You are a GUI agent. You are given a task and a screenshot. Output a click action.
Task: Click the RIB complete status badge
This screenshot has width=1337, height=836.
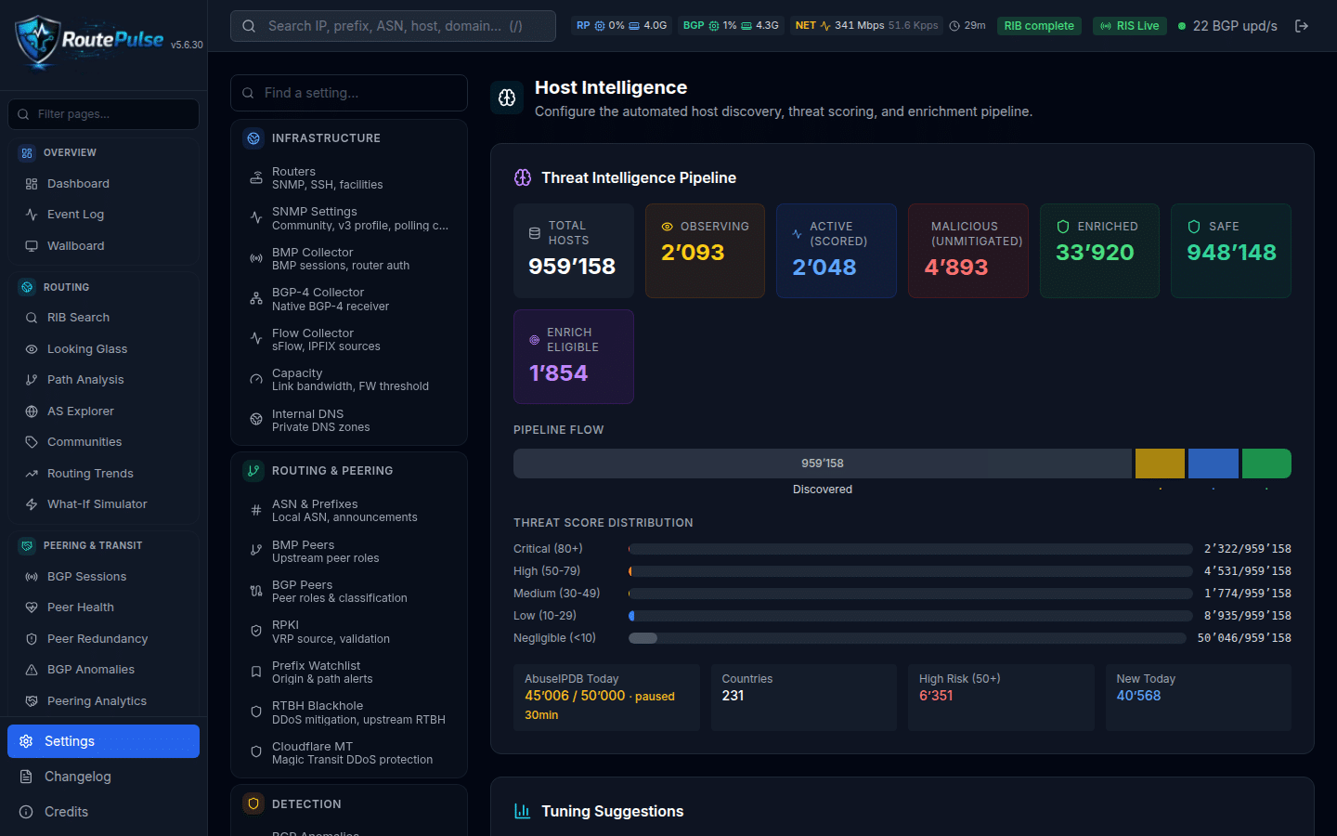[1039, 26]
